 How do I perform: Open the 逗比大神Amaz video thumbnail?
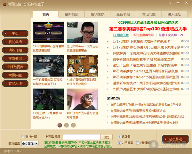(82, 32)
